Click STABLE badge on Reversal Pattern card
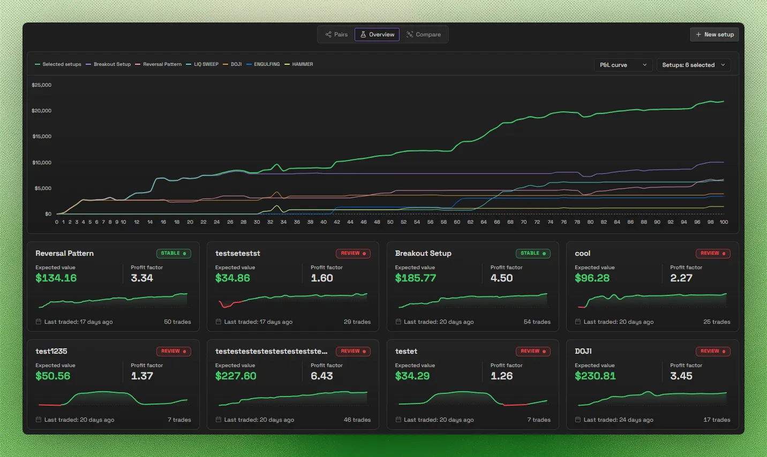 [x=174, y=253]
